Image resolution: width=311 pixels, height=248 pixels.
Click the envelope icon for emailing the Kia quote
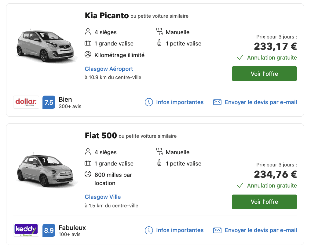pyautogui.click(x=217, y=102)
